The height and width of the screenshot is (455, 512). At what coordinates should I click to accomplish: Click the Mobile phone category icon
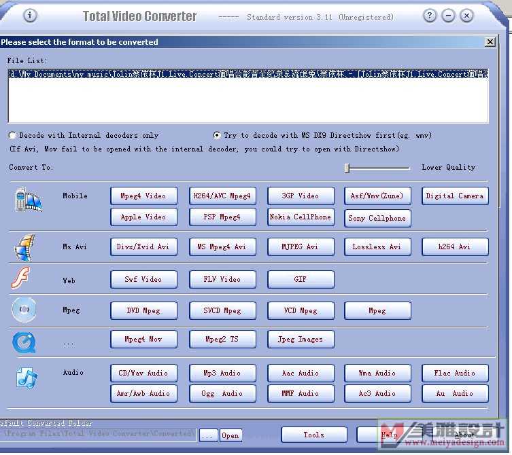point(28,199)
